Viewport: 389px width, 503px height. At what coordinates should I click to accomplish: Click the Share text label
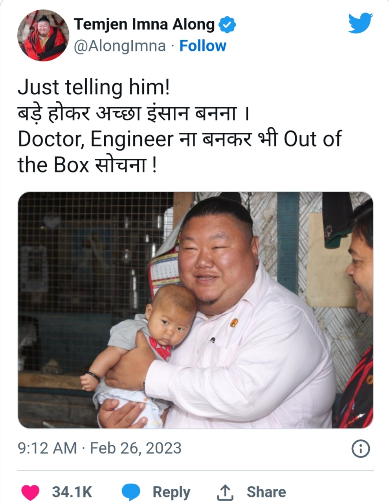[x=266, y=492]
